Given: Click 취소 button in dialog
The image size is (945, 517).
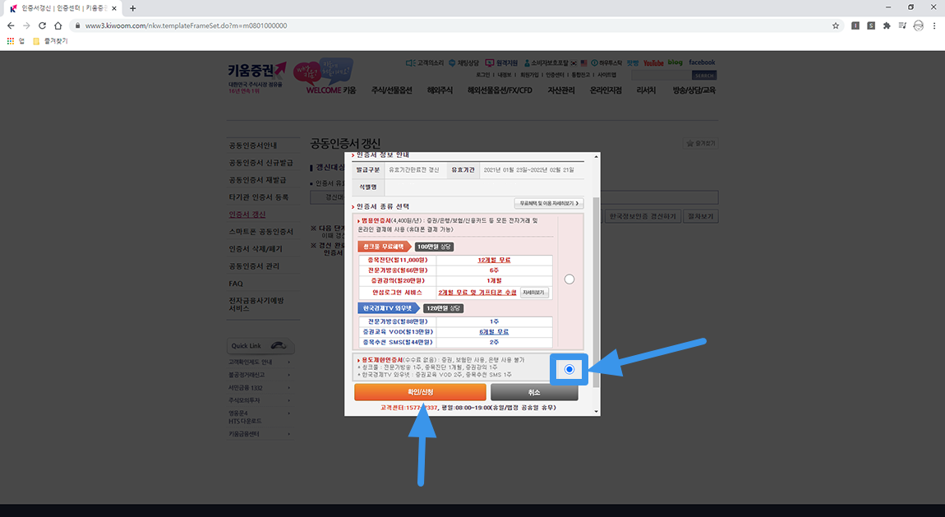Looking at the screenshot, I should click(534, 392).
